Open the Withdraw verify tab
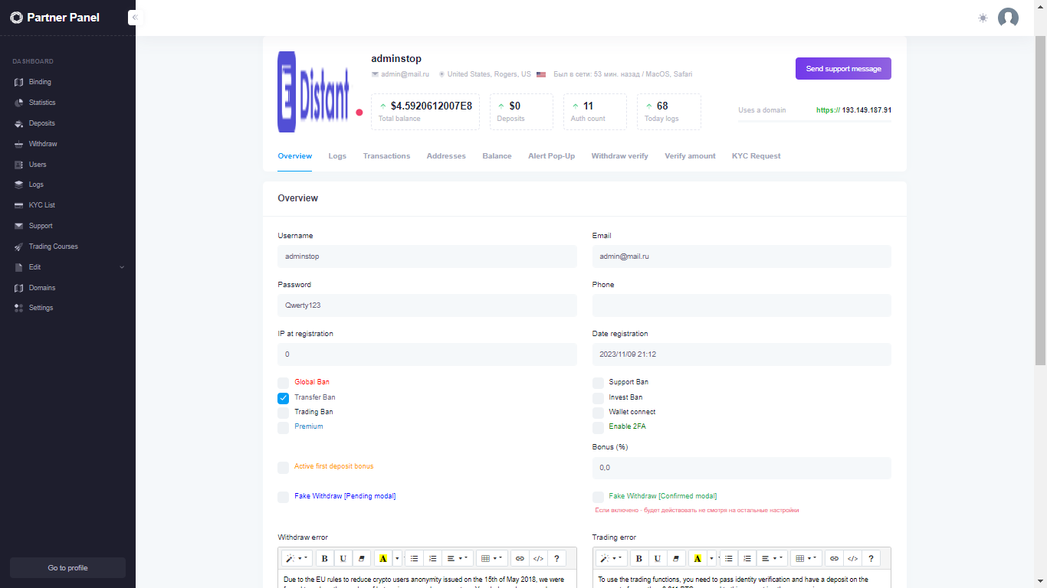 click(x=619, y=156)
